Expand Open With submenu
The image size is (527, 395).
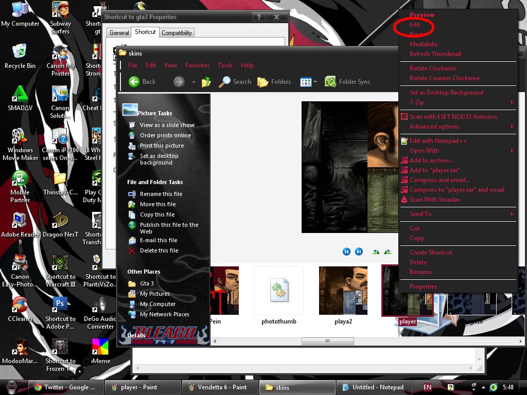click(458, 151)
